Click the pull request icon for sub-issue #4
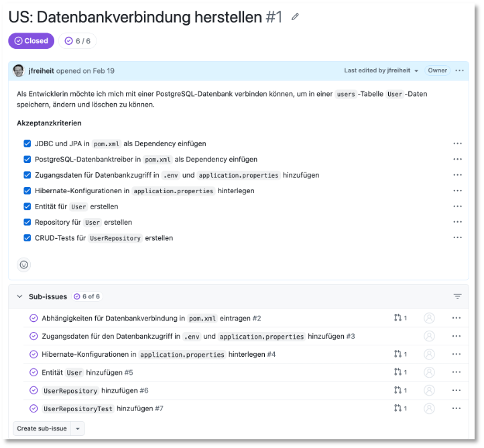The height and width of the screenshot is (448, 484). coord(398,354)
